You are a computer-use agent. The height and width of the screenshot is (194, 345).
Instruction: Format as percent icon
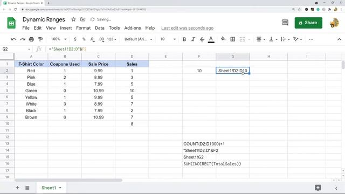(x=84, y=39)
